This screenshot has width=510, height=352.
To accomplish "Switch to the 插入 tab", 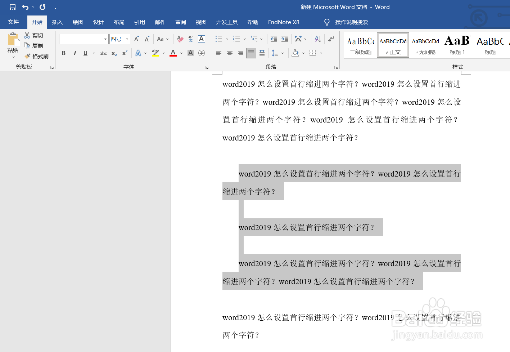I will click(x=58, y=22).
